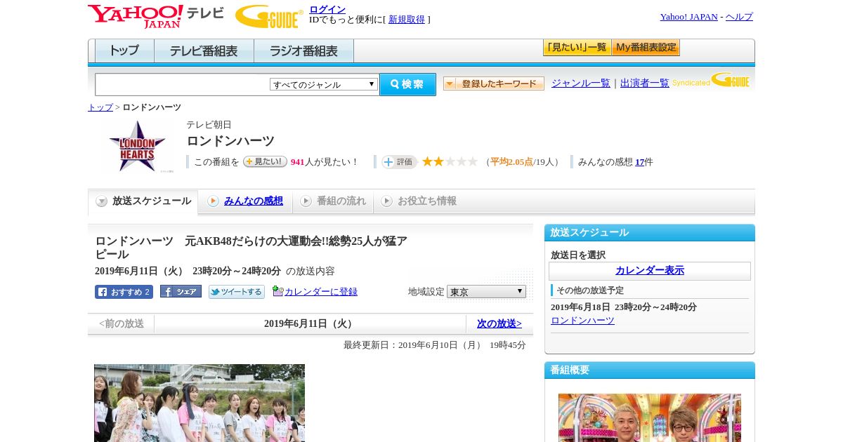The width and height of the screenshot is (843, 442).
Task: Click the program title ロンドンハーツ heading
Action: tap(230, 141)
